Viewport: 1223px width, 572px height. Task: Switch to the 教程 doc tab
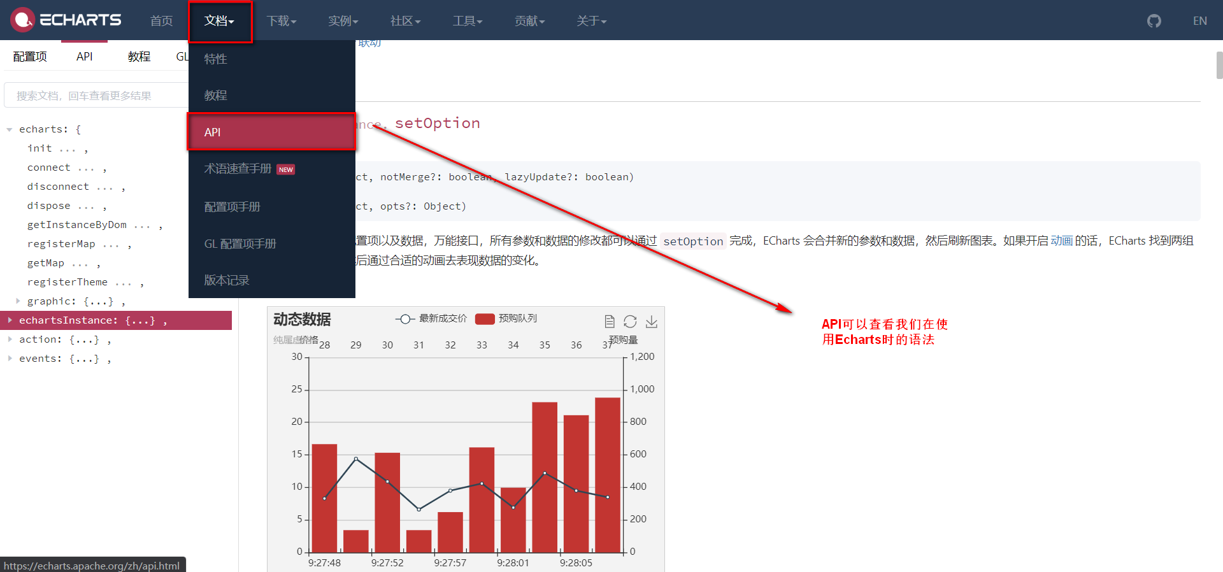[x=139, y=57]
